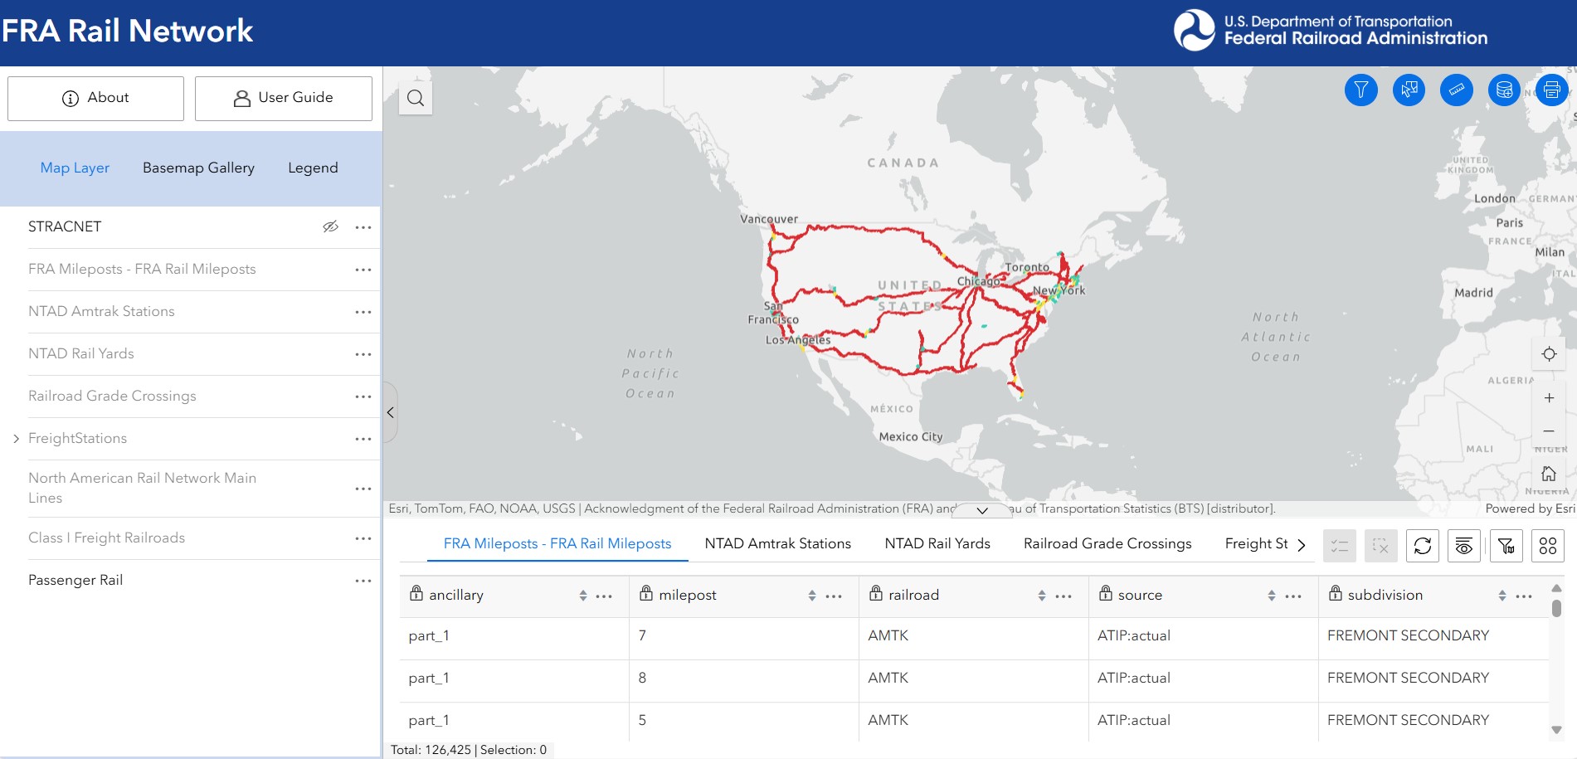Open the map filter tool
Viewport: 1577px width, 759px height.
point(1360,90)
